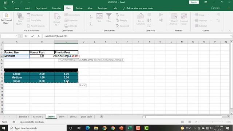Cancel the formula entry with X
Image resolution: width=233 pixels, height=131 pixels.
(x=26, y=36)
